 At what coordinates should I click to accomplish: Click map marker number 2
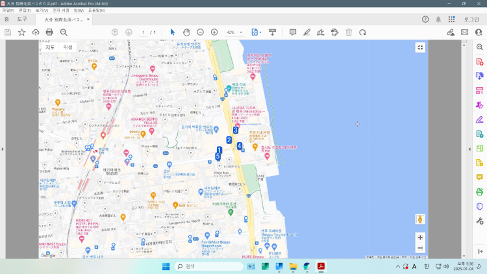click(229, 140)
